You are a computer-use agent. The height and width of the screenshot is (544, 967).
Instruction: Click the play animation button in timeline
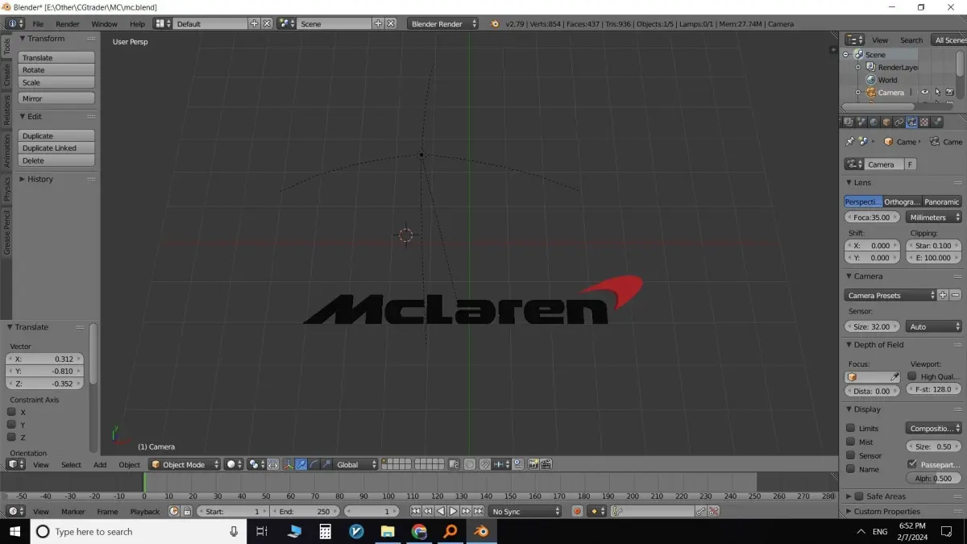(x=453, y=511)
